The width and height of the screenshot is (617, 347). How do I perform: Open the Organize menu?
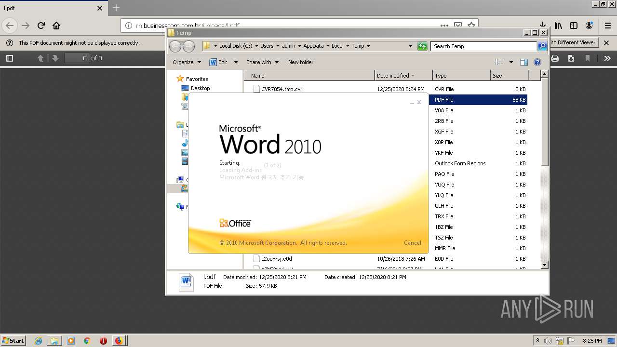click(187, 62)
